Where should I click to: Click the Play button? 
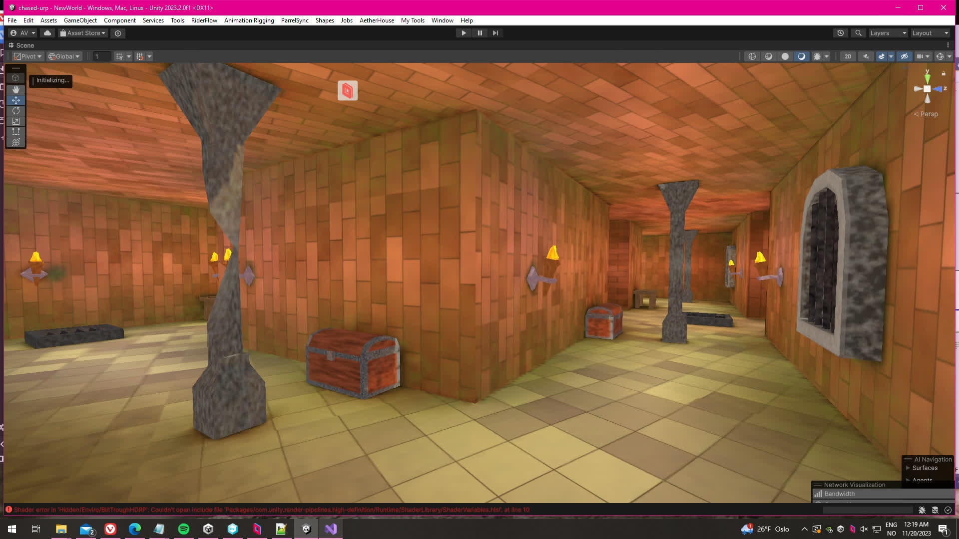pyautogui.click(x=464, y=33)
